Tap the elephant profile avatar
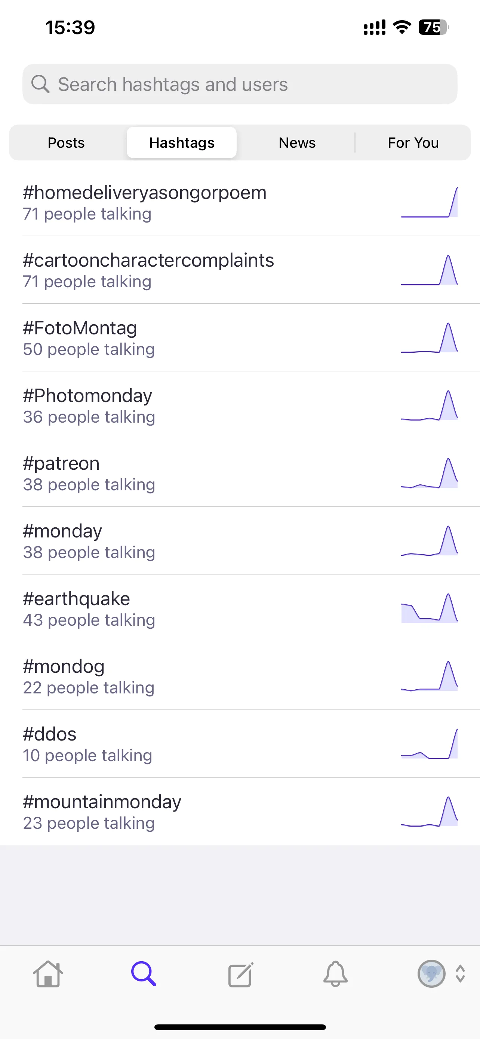This screenshot has width=480, height=1039. pos(431,974)
